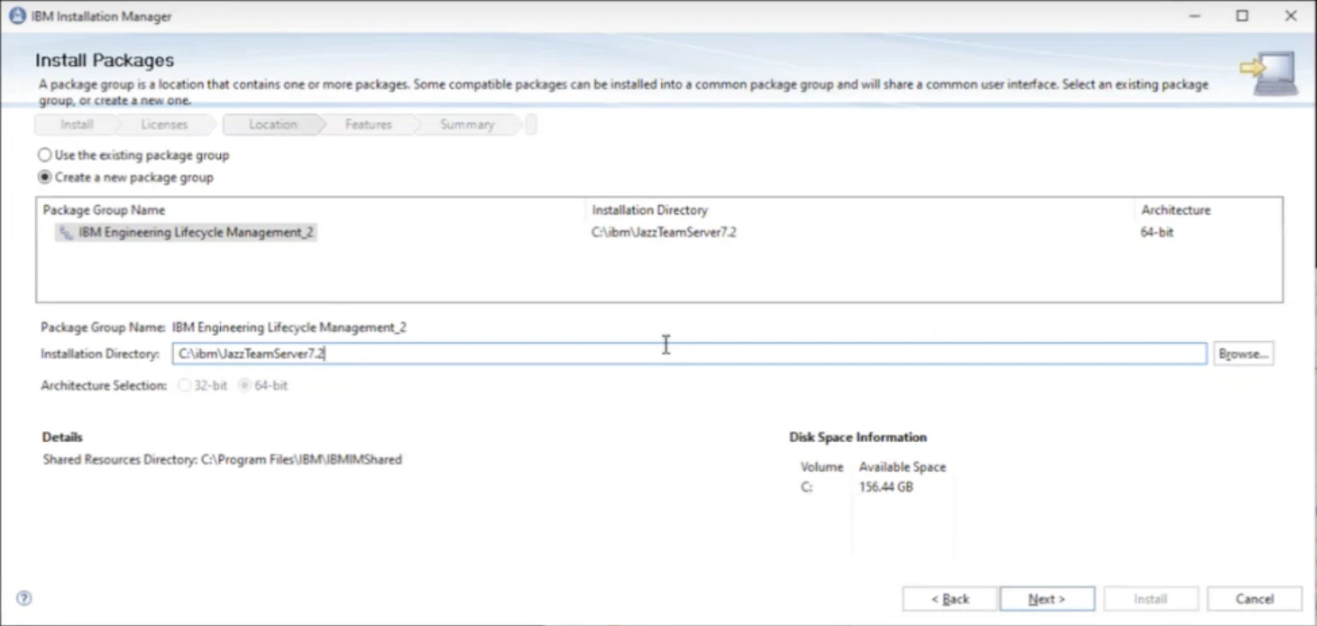Jump to the Features wizard step

tap(368, 125)
